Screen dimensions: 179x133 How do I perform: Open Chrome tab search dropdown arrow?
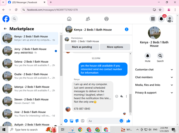(x=3, y=2)
